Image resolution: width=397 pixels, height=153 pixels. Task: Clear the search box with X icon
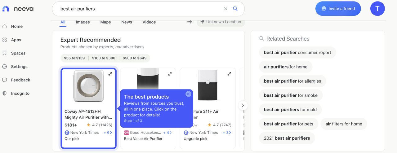point(226,9)
